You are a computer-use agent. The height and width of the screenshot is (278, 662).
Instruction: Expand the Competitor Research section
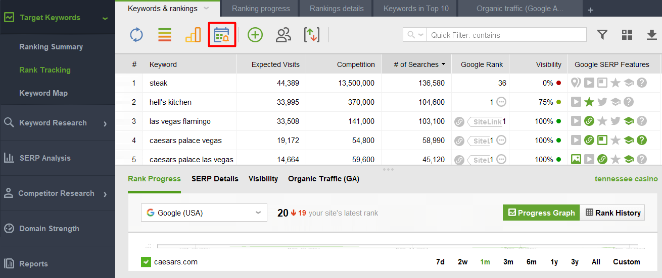[x=105, y=193]
